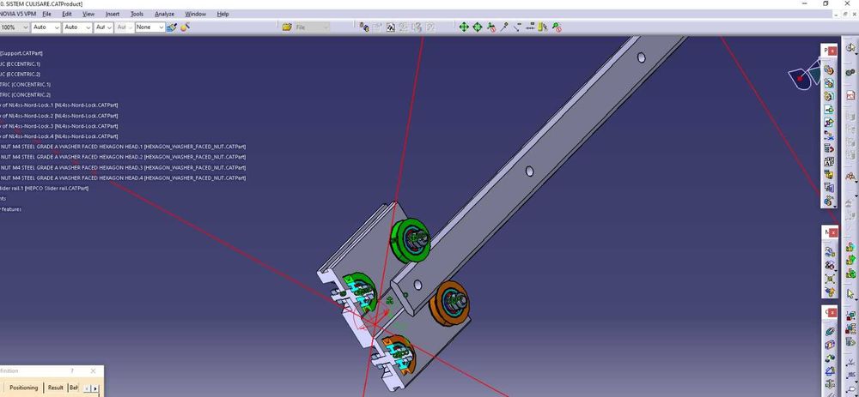Viewport: 859px width, 397px height.
Task: Select the Component tool in Product Structure toolbar
Action: click(829, 69)
